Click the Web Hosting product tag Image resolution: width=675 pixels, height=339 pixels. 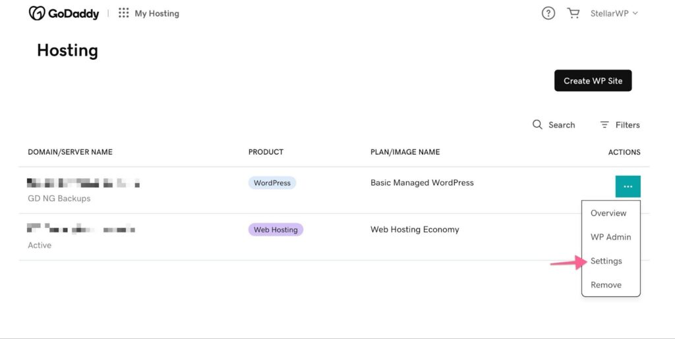click(x=276, y=230)
